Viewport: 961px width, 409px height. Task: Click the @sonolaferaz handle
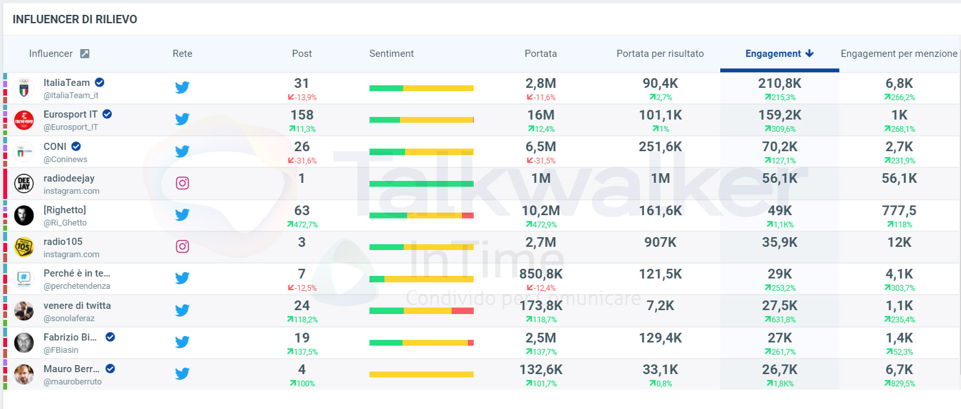click(71, 319)
